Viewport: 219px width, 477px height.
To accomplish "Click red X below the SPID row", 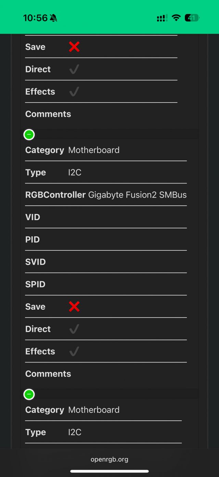I will coord(74,307).
